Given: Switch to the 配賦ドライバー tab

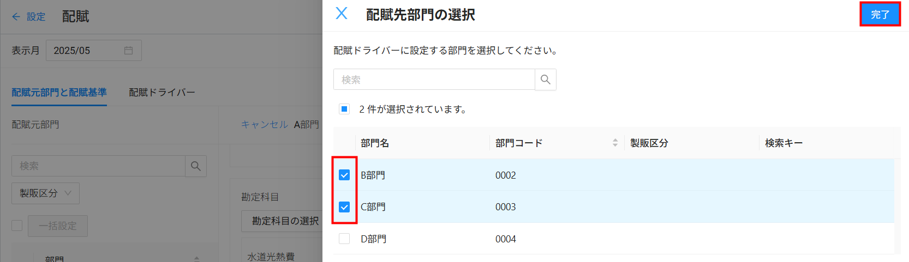Looking at the screenshot, I should pyautogui.click(x=162, y=93).
